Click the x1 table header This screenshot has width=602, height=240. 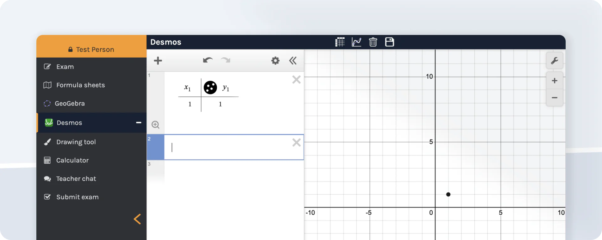click(187, 88)
